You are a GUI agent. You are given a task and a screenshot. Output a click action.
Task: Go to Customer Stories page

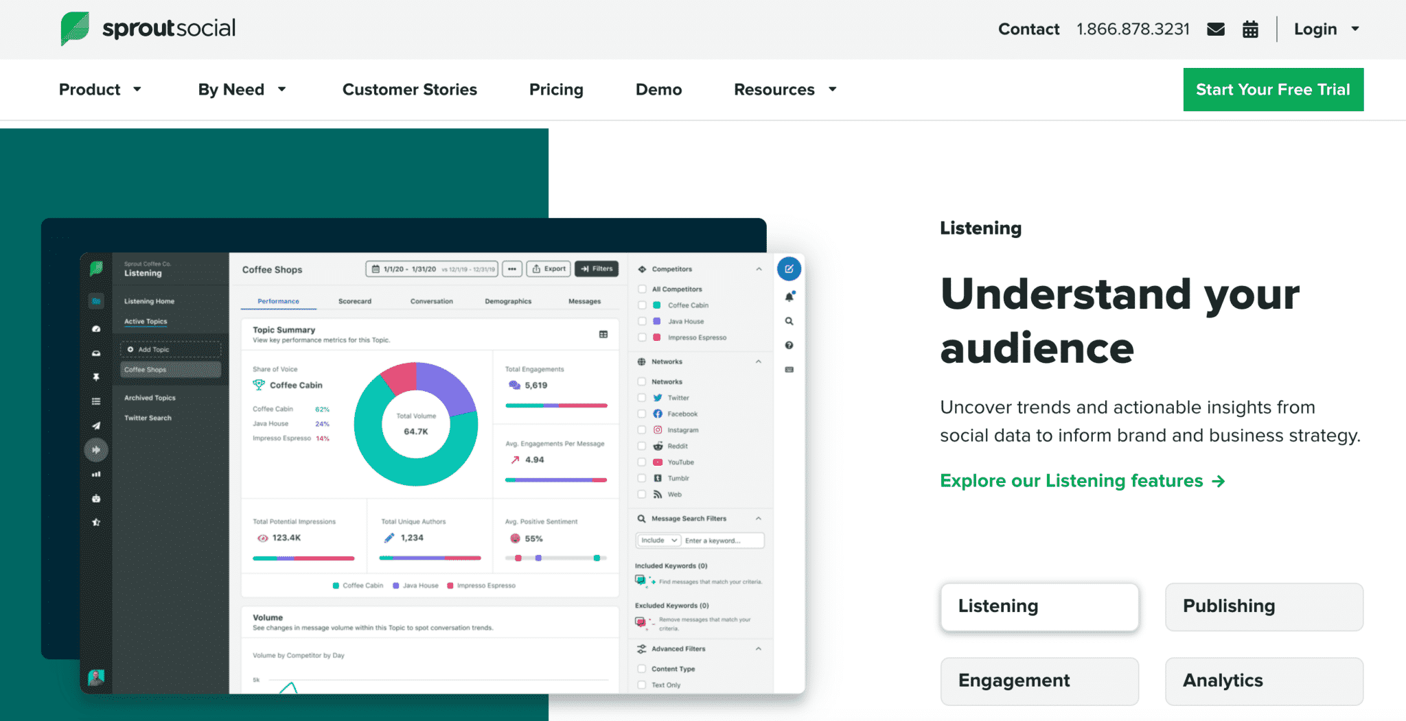410,89
